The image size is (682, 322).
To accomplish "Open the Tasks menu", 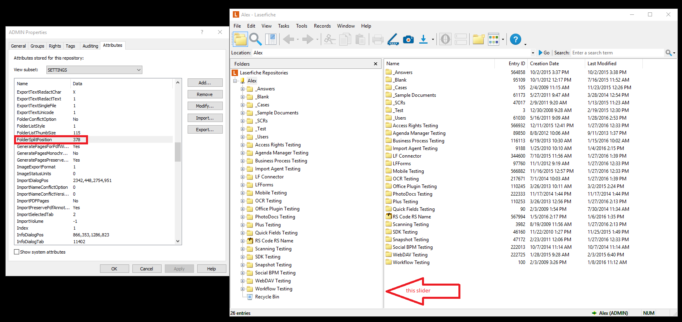I will 284,26.
